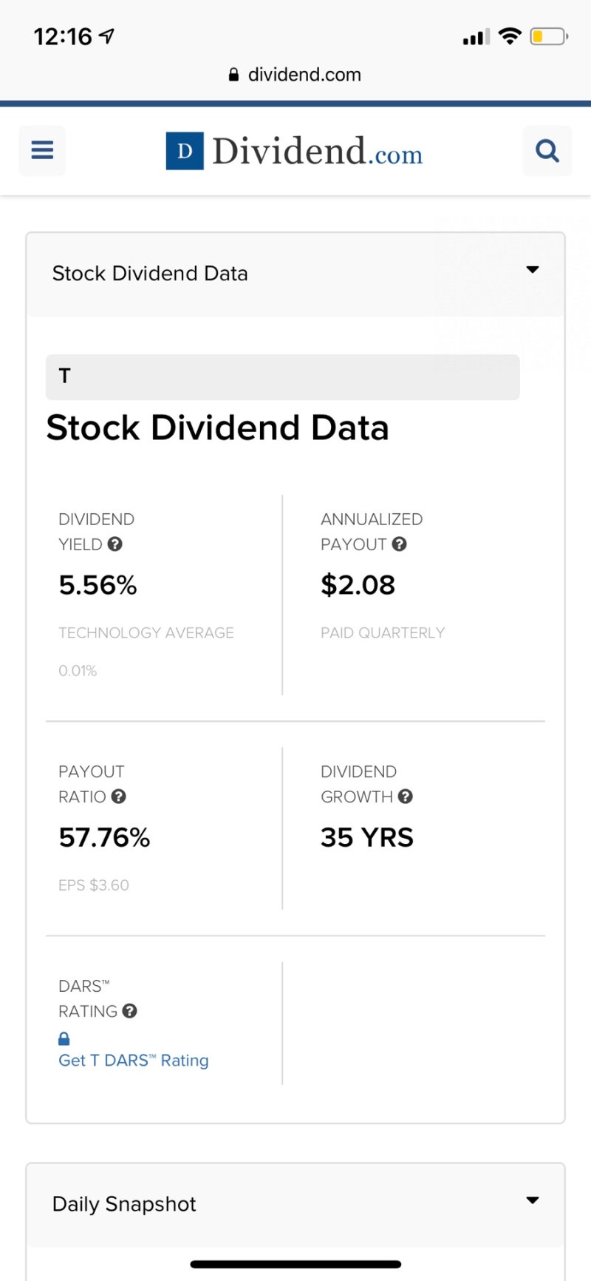Tap the magnifying glass search icon
This screenshot has width=591, height=1281.
click(547, 151)
